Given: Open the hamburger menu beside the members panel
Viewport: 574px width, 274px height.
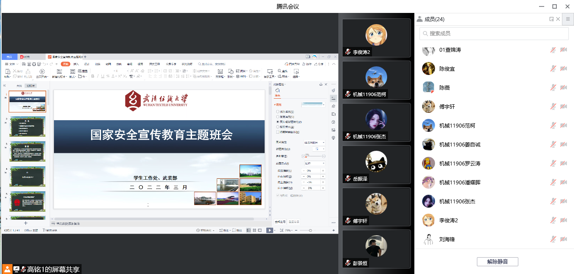Looking at the screenshot, I should click(568, 19).
